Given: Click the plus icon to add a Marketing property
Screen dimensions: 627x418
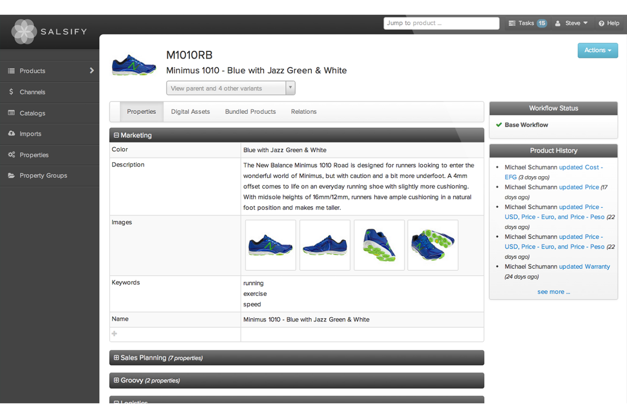Looking at the screenshot, I should pyautogui.click(x=114, y=334).
